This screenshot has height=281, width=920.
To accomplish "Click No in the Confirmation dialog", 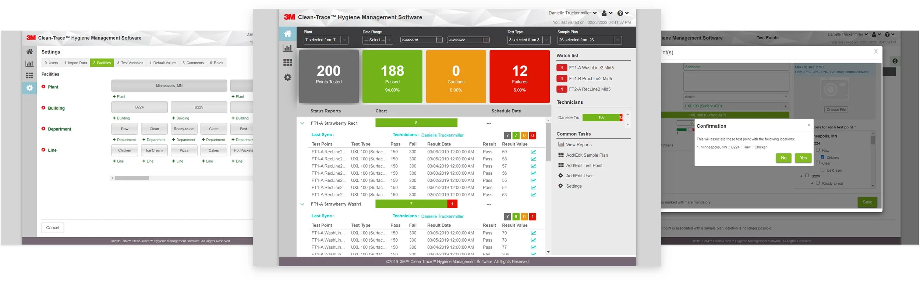I will (783, 158).
